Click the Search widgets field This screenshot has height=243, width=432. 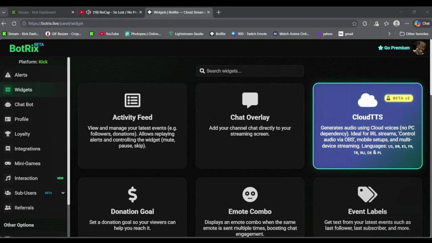click(250, 71)
